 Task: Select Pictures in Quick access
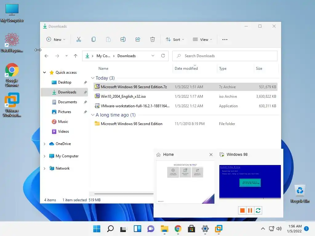click(64, 112)
